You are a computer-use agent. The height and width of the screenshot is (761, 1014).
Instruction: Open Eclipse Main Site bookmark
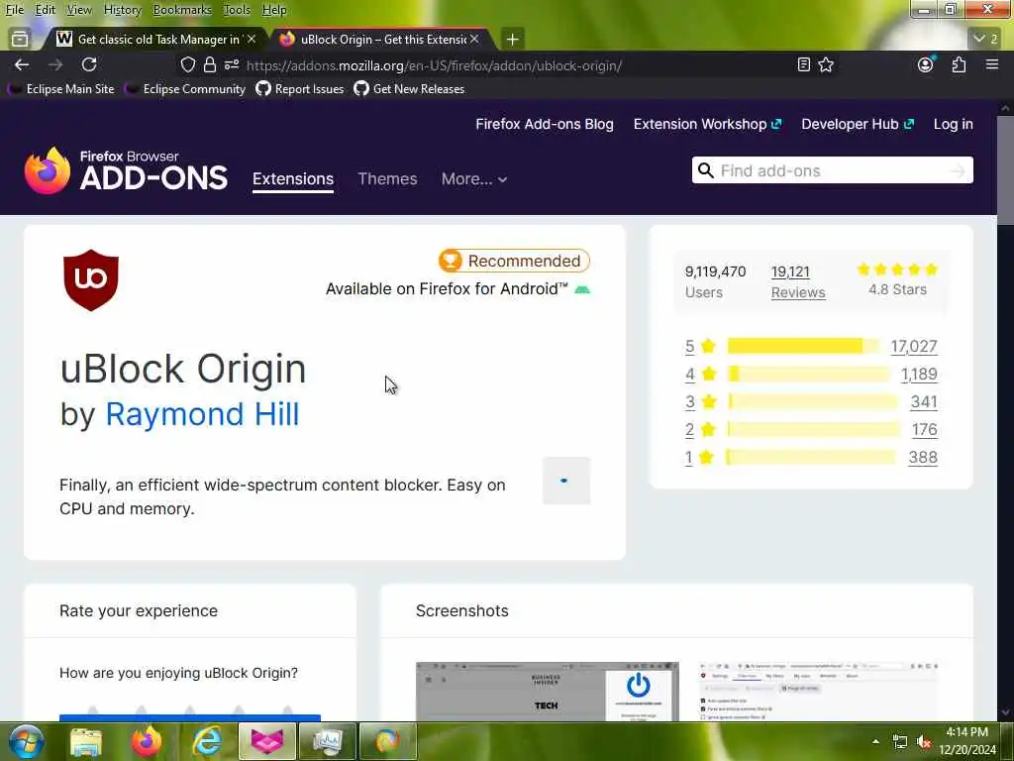(x=62, y=88)
